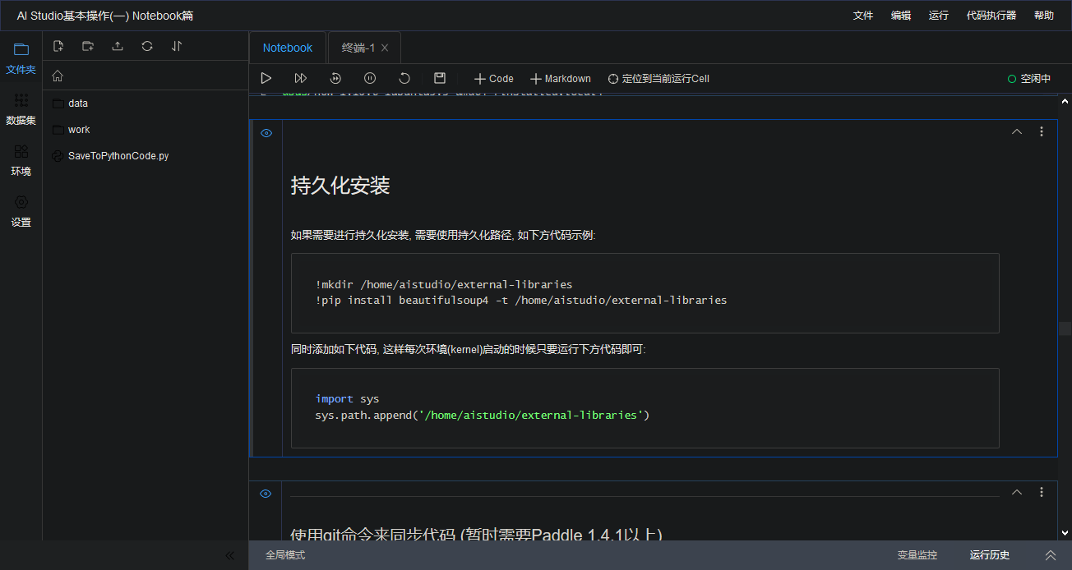This screenshot has height=570, width=1072.
Task: Open the 变量监控 panel
Action: [917, 555]
